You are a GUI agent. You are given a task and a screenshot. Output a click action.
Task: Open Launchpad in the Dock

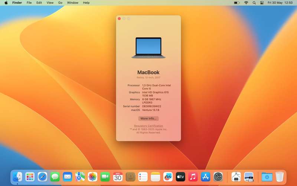pyautogui.click(x=30, y=177)
